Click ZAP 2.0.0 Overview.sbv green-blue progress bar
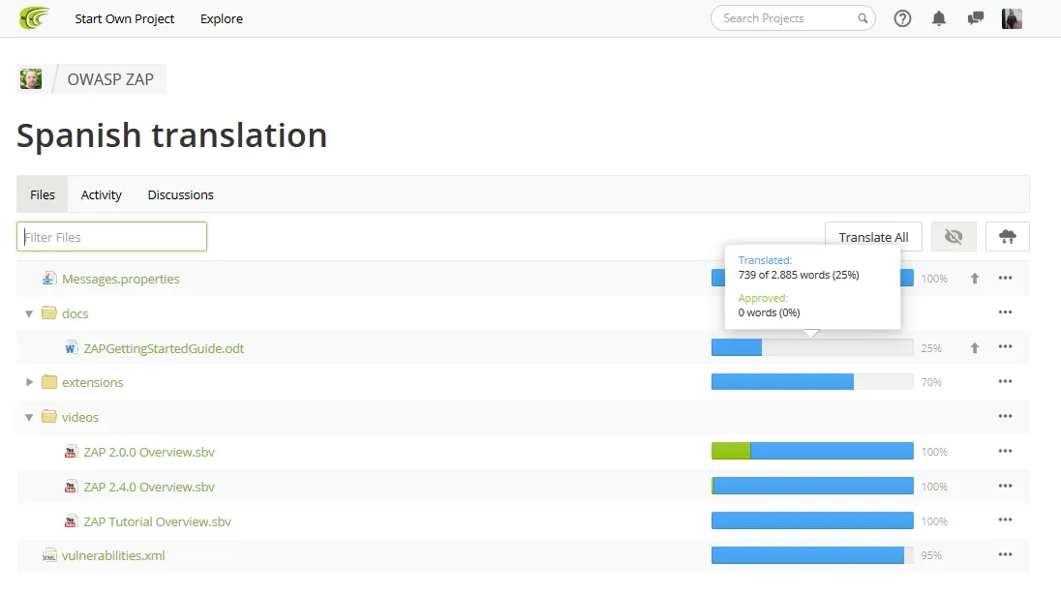The image size is (1061, 593). click(x=812, y=451)
